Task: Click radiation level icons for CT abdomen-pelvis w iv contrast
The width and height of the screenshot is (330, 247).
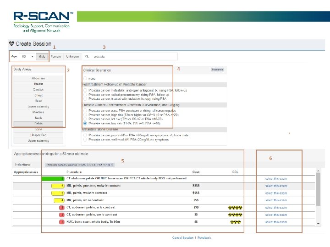Action: tap(235, 208)
